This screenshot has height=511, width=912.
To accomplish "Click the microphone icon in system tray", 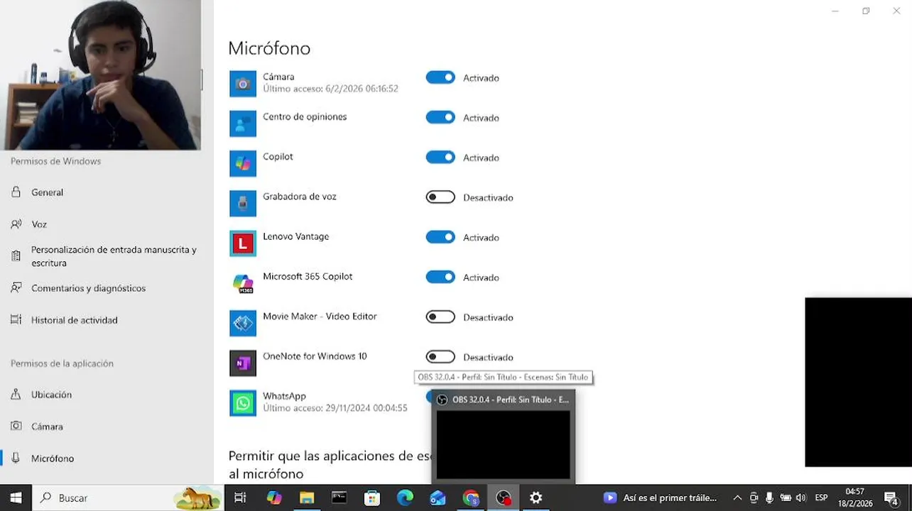I will (769, 498).
